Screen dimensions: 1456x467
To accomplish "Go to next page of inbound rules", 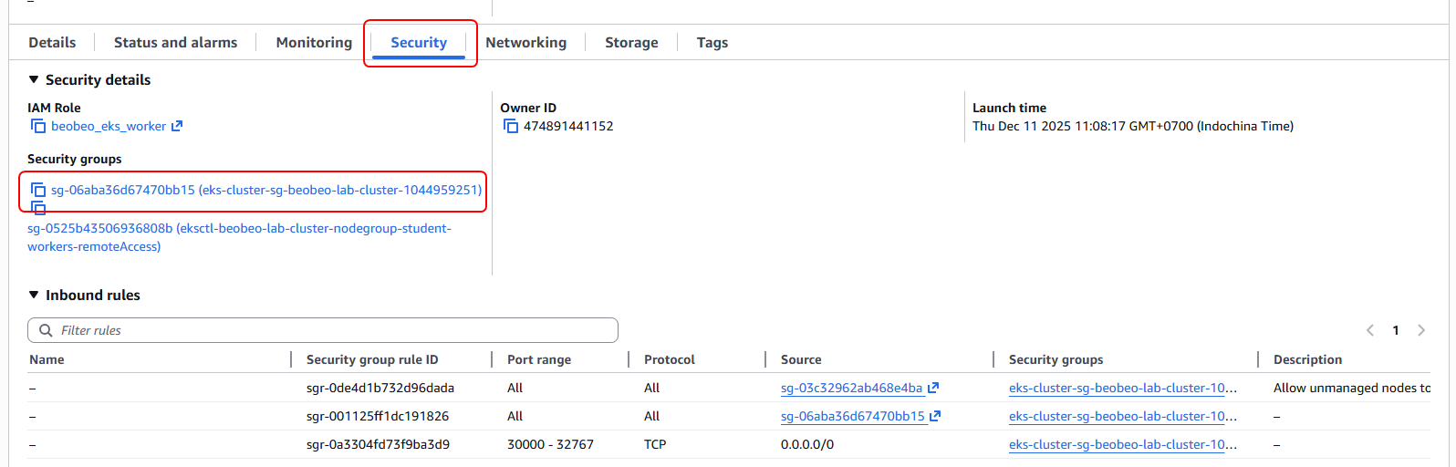I will coord(1420,330).
